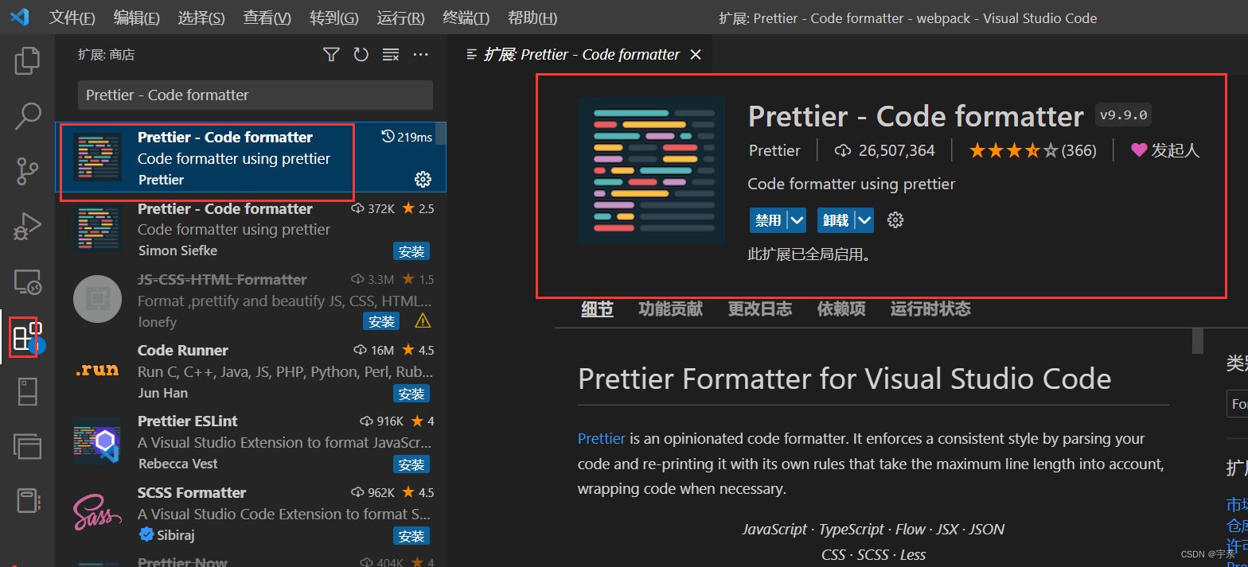The image size is (1248, 567).
Task: Select the Code Runner list item
Action: [x=251, y=371]
